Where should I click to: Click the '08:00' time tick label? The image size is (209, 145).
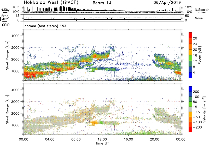(76, 140)
